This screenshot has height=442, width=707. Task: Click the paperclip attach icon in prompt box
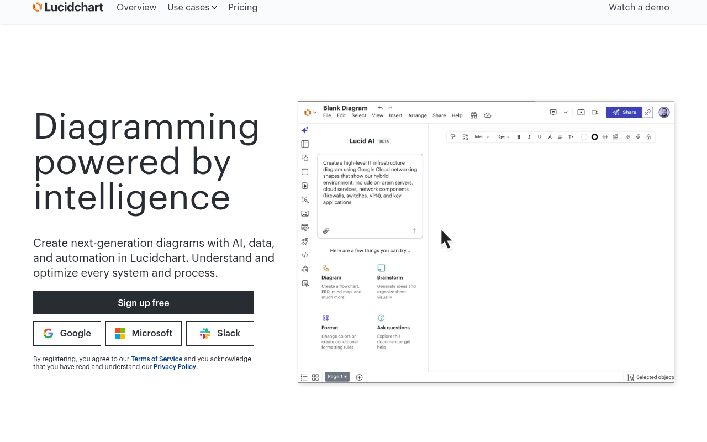coord(326,231)
